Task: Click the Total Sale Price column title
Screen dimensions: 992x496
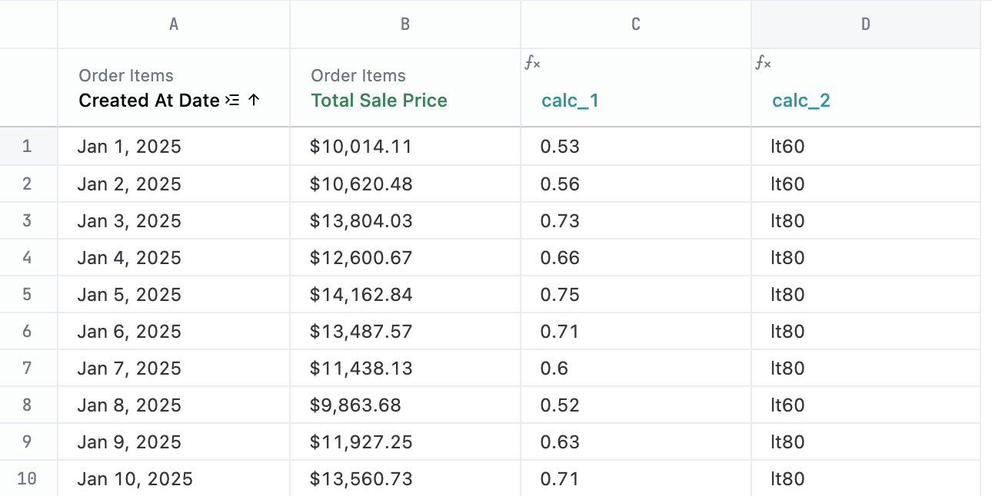Action: [x=379, y=101]
